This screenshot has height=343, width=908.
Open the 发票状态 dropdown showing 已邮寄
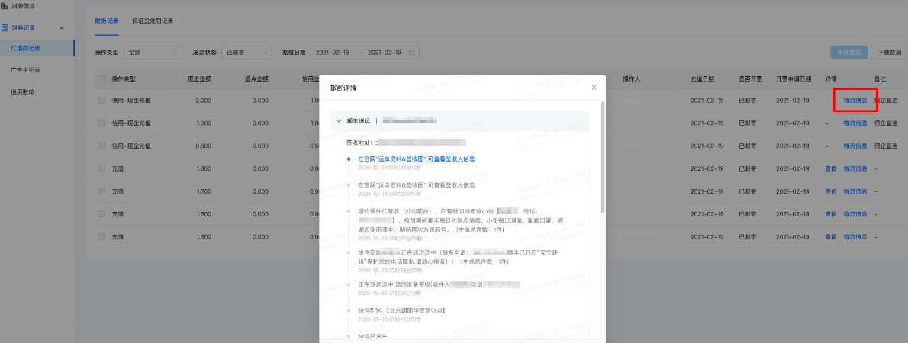pyautogui.click(x=246, y=52)
